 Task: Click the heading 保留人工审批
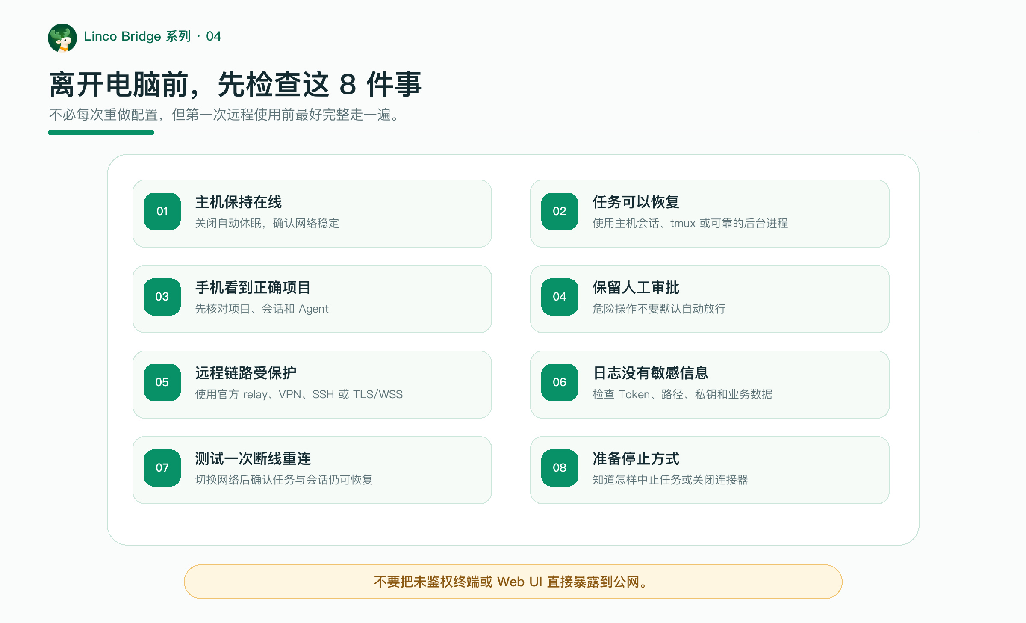coord(636,287)
